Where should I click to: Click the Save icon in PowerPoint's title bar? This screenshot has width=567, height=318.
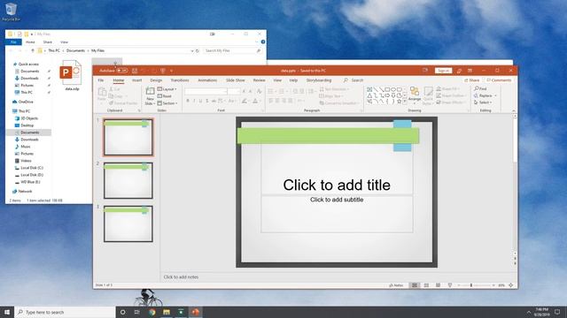pos(135,71)
